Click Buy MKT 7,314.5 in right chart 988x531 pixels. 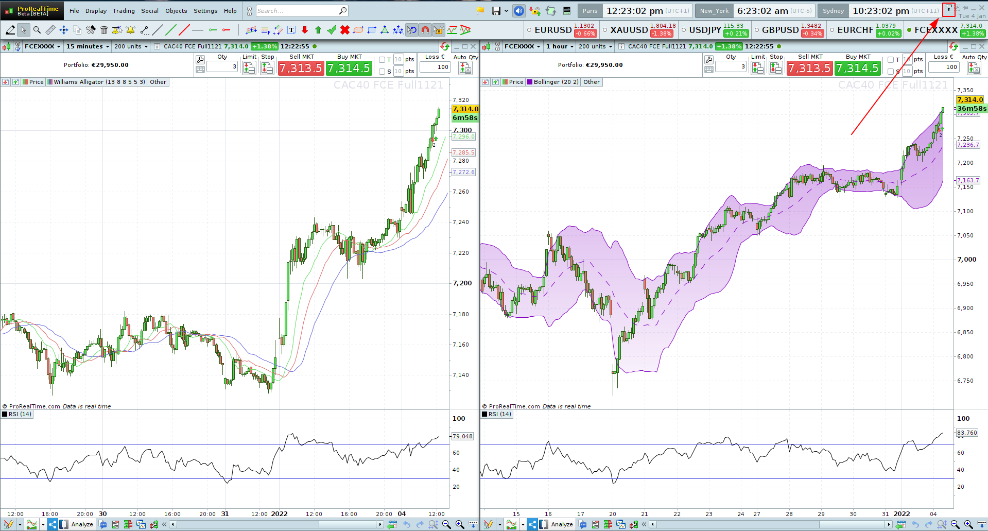click(858, 68)
